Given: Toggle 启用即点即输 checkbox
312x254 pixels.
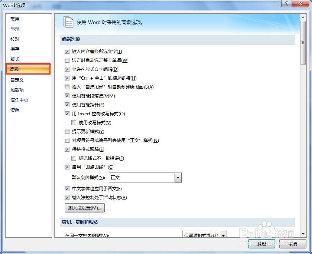Looking at the screenshot, I should pyautogui.click(x=67, y=167).
